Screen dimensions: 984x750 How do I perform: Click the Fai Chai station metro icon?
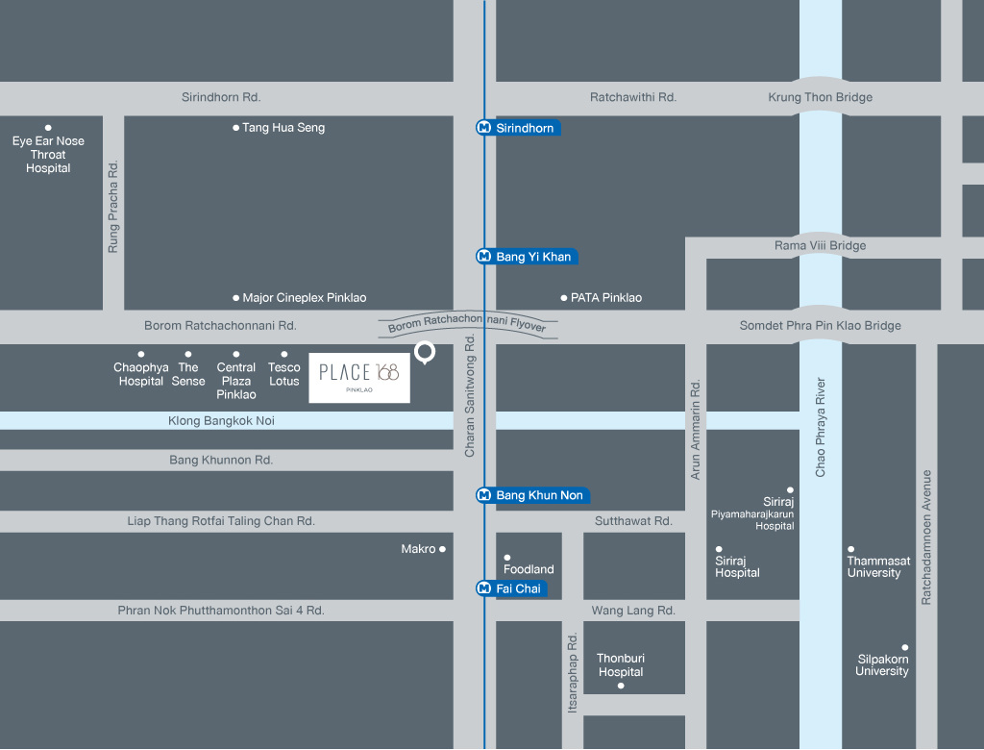[484, 588]
